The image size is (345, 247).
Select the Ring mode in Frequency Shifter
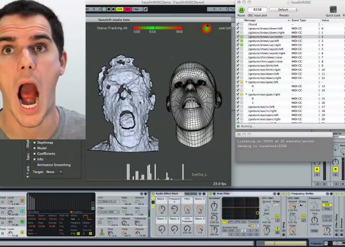(327, 209)
